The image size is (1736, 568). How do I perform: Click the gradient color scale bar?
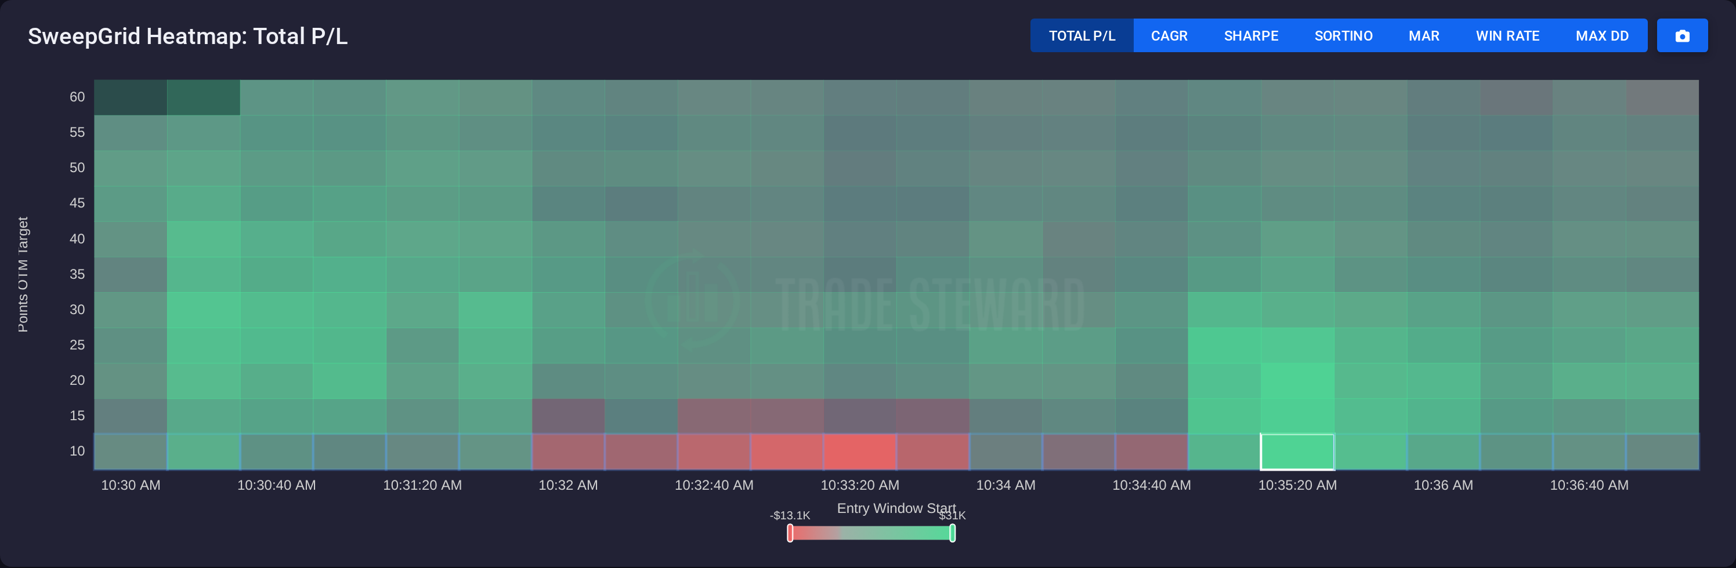[871, 533]
